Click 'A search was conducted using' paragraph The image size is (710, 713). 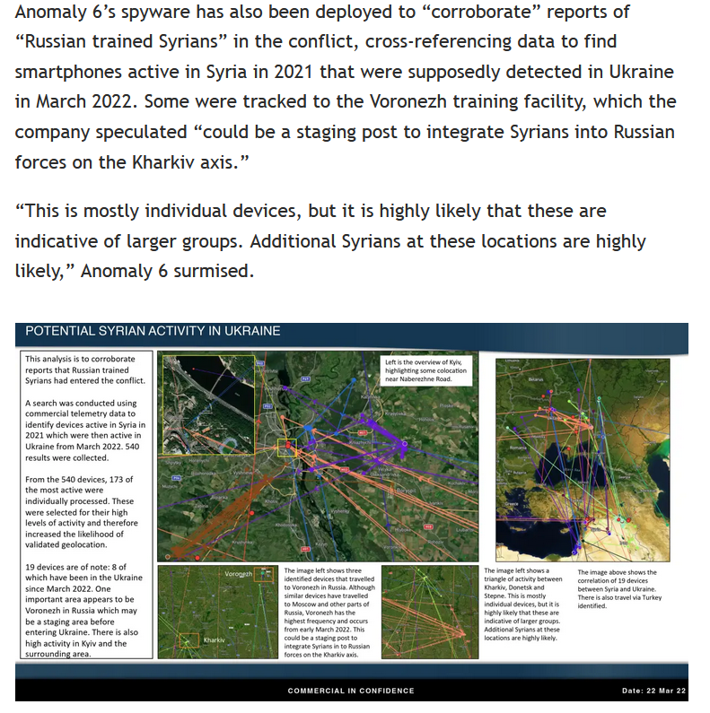85,430
